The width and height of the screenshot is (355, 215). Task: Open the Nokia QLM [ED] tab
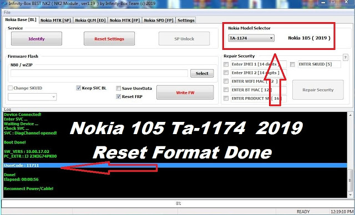[x=90, y=21]
